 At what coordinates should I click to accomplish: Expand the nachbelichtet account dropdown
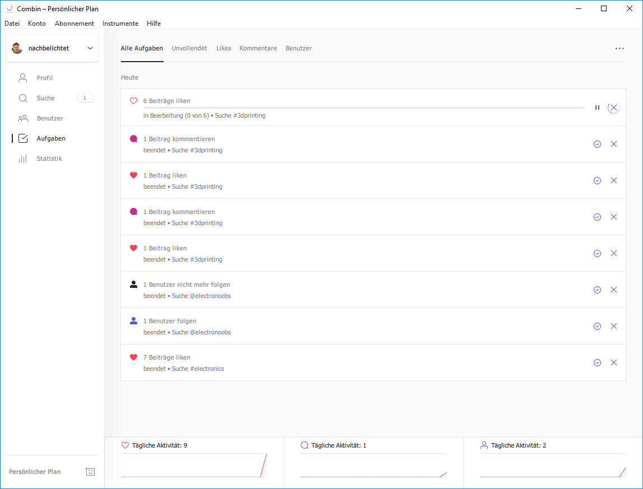[90, 48]
